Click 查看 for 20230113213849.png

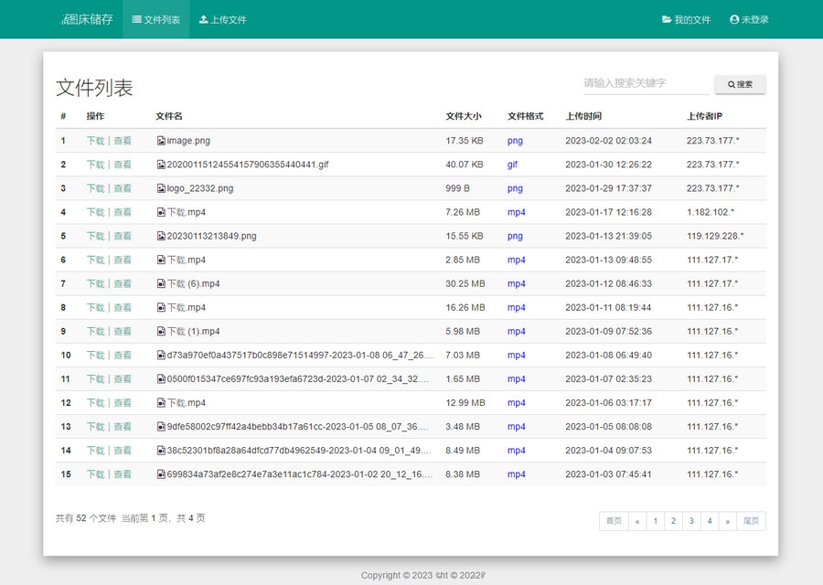123,236
